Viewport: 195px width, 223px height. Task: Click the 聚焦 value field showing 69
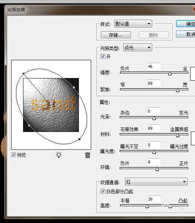click(x=154, y=83)
